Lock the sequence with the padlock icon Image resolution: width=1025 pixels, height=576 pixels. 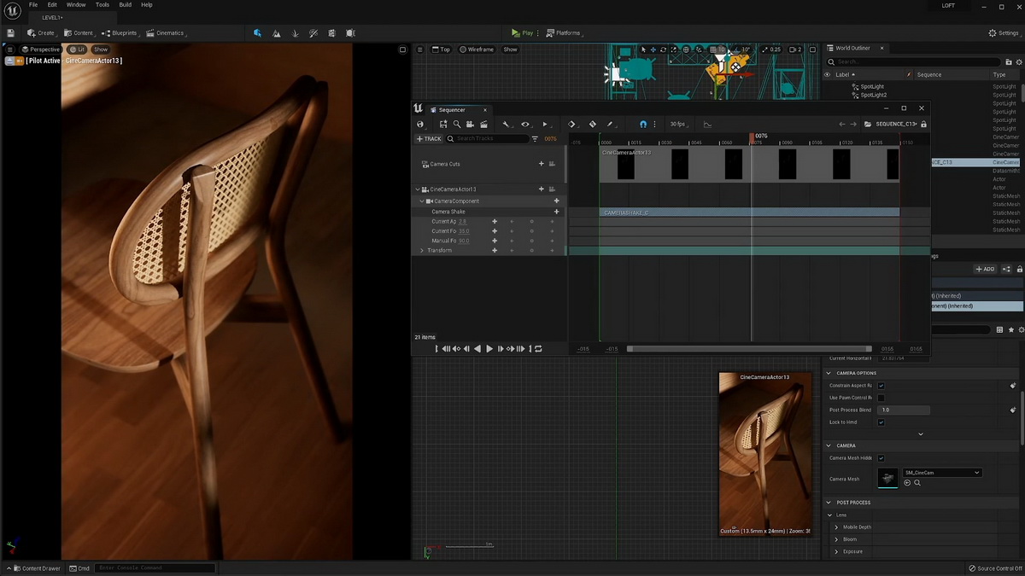[923, 125]
